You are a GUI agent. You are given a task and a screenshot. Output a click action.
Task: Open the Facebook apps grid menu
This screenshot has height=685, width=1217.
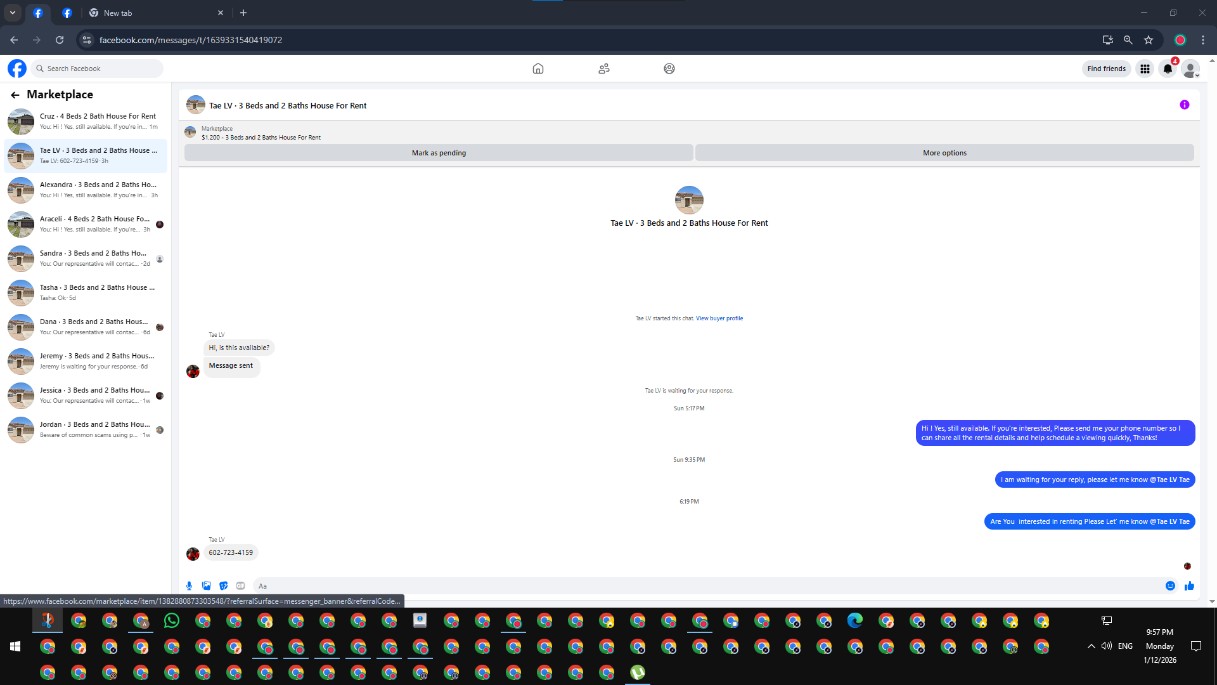click(x=1145, y=68)
